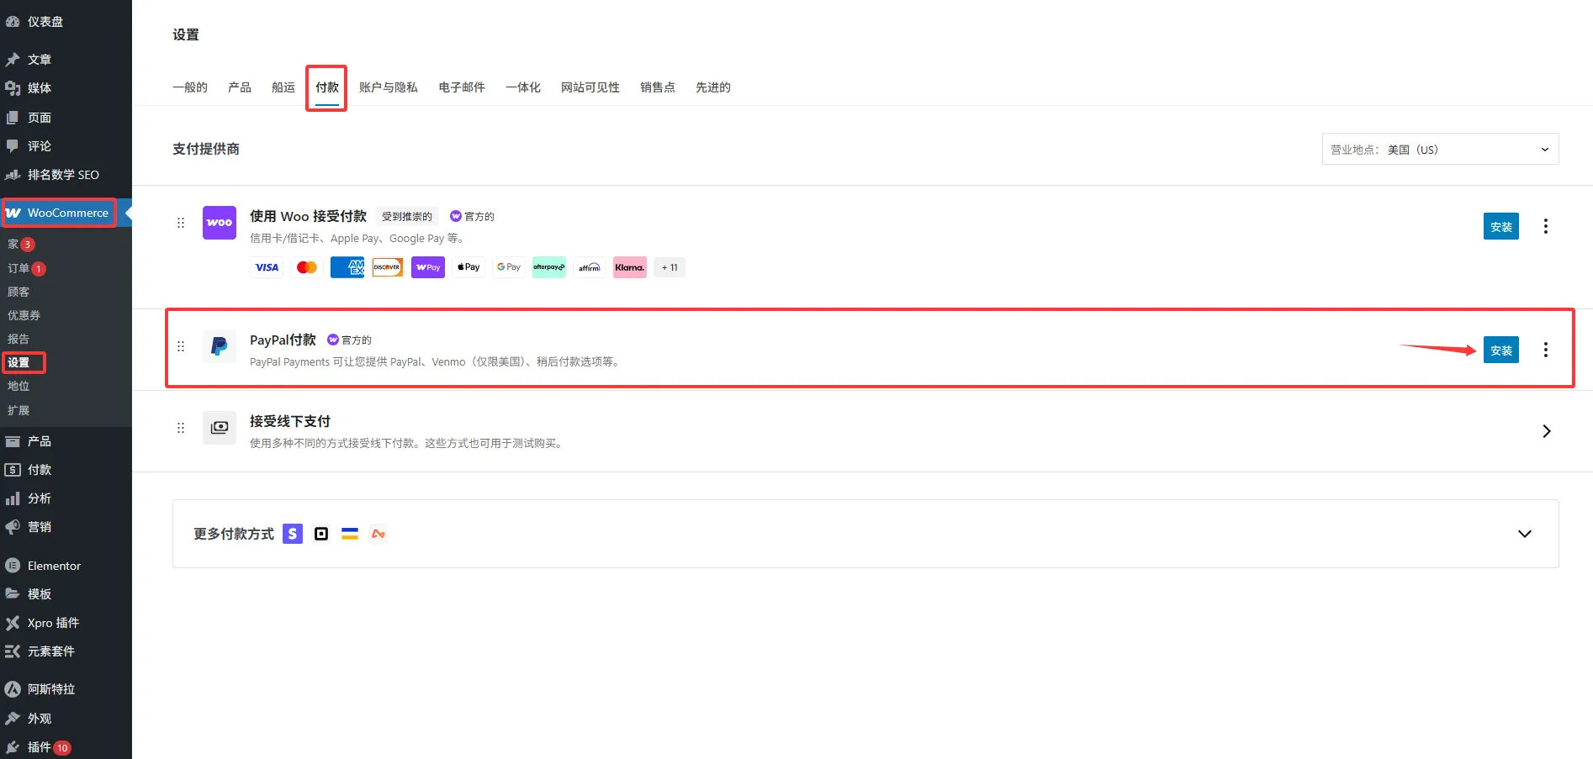Open three-dot menu for PayPal付款
The width and height of the screenshot is (1593, 759).
coord(1545,350)
